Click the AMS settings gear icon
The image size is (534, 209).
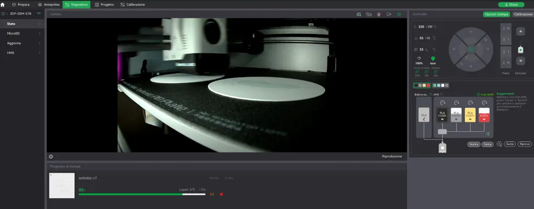pyautogui.click(x=499, y=144)
